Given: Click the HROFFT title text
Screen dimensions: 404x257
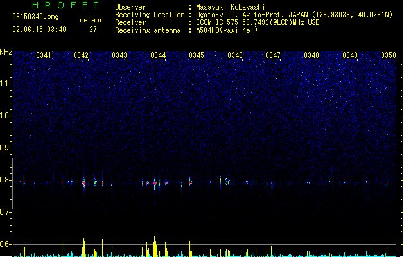Looking at the screenshot, I should pyautogui.click(x=66, y=5).
